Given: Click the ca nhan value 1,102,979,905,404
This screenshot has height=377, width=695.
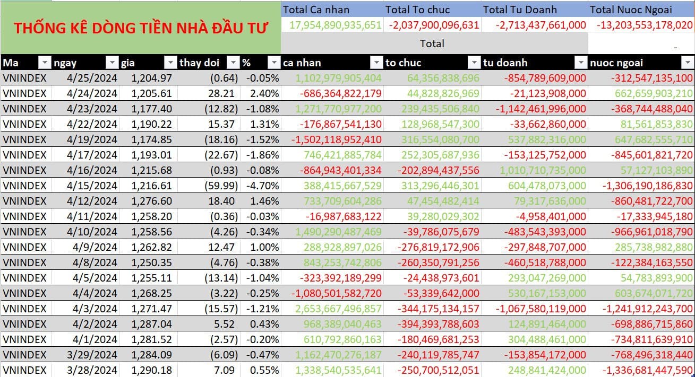Looking at the screenshot, I should 338,78.
